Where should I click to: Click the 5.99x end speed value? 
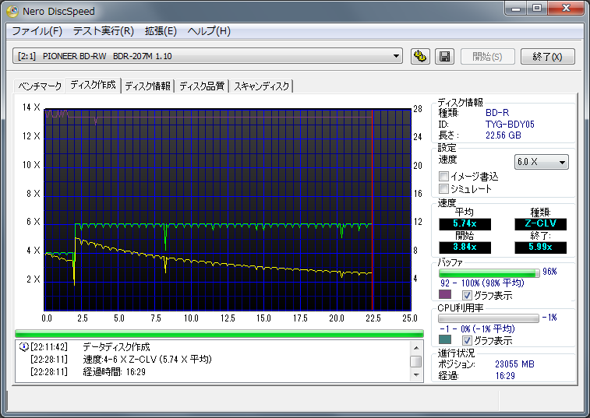click(540, 248)
